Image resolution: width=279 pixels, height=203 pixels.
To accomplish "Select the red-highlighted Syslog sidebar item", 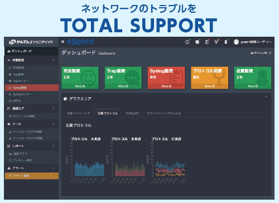I will [31, 88].
